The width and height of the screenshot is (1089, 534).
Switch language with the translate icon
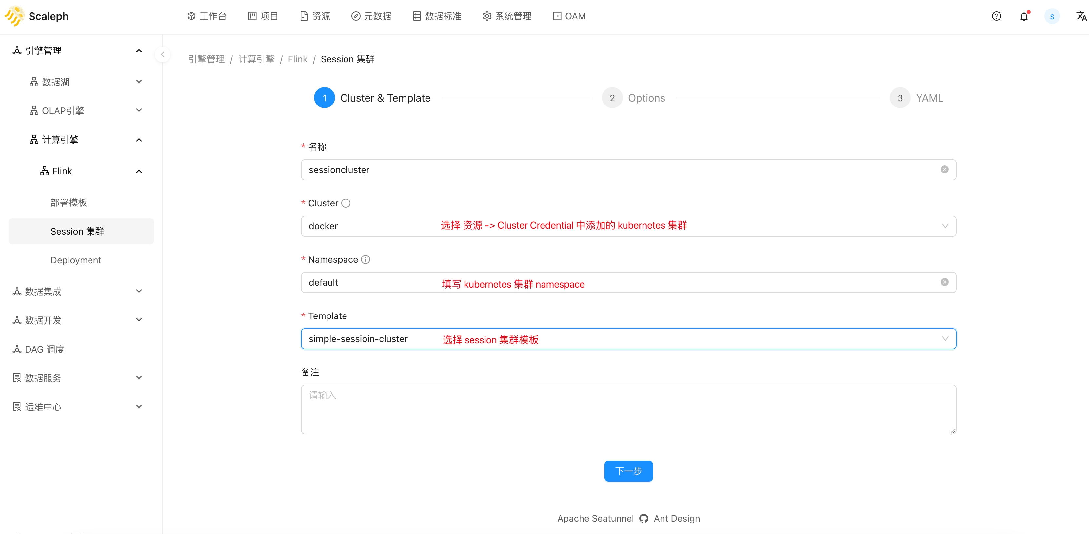(1081, 16)
